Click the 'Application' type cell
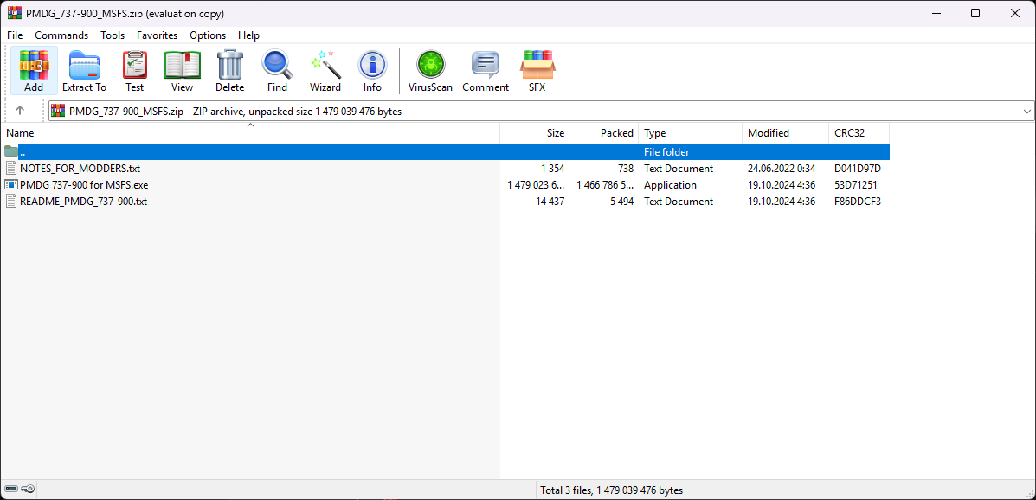Viewport: 1036px width, 500px height. [670, 185]
